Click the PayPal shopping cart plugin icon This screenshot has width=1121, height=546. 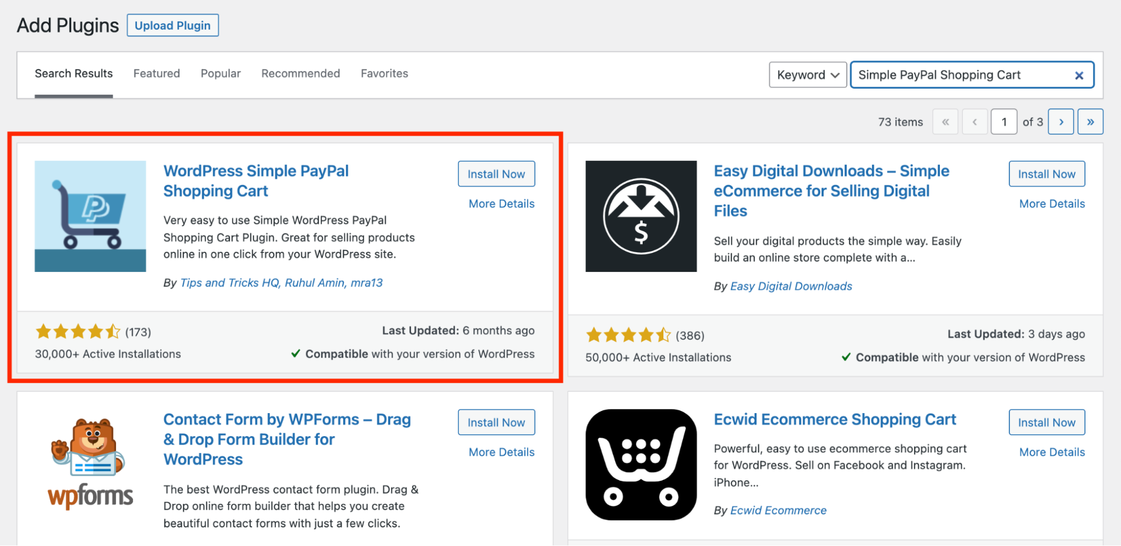tap(90, 216)
